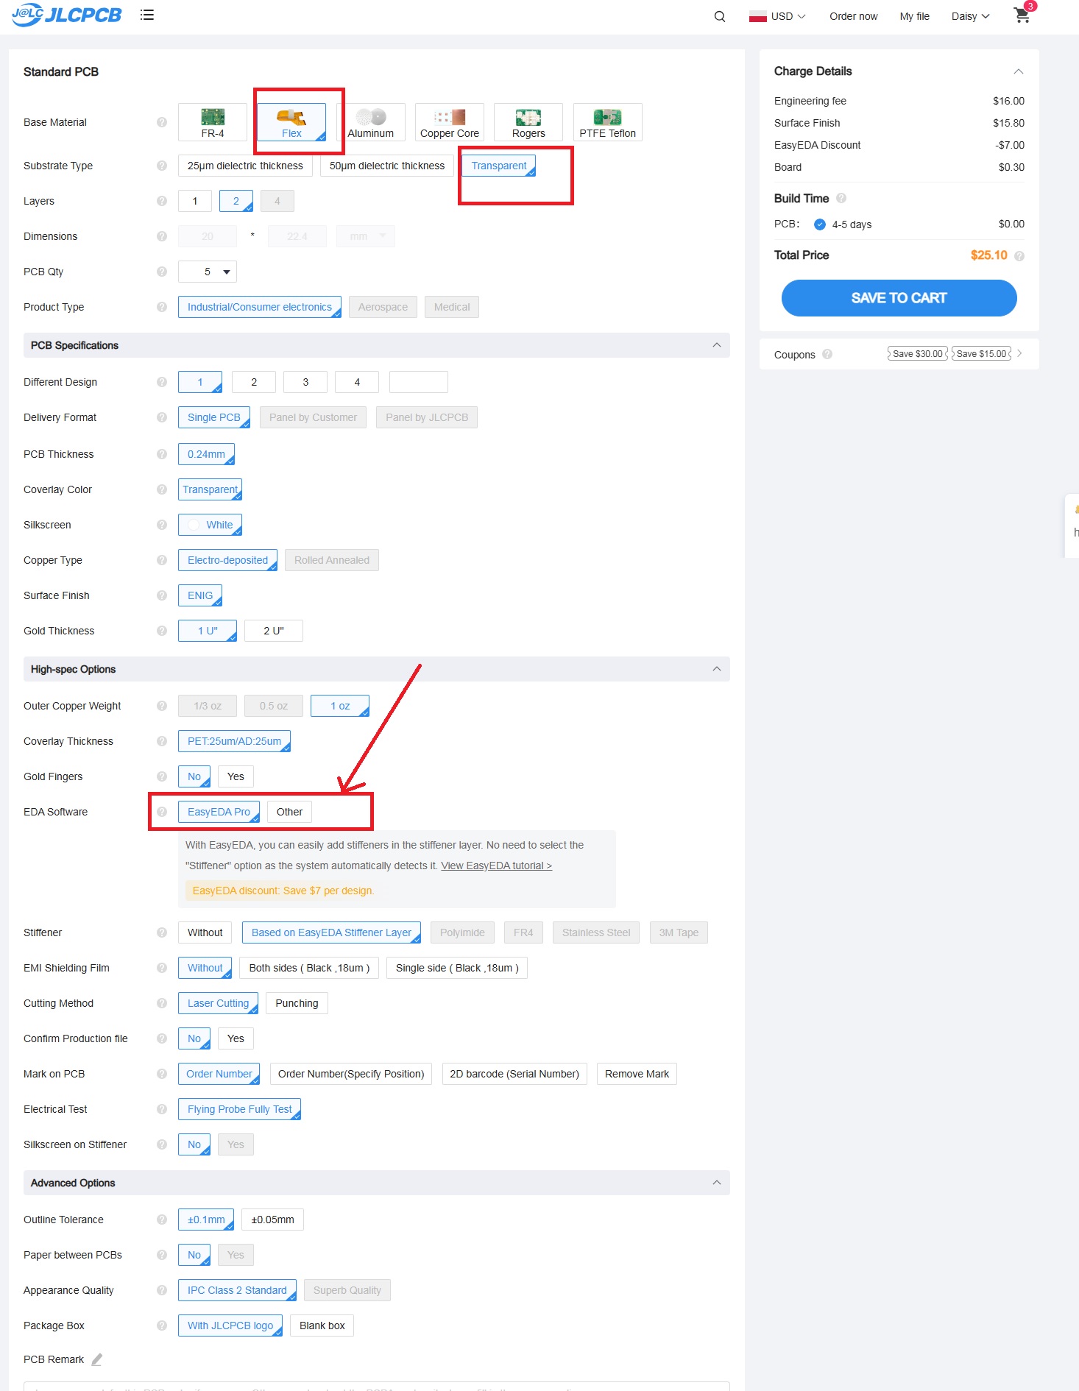The image size is (1079, 1391).
Task: Open the View EasyEDA tutorial link
Action: coord(496,866)
